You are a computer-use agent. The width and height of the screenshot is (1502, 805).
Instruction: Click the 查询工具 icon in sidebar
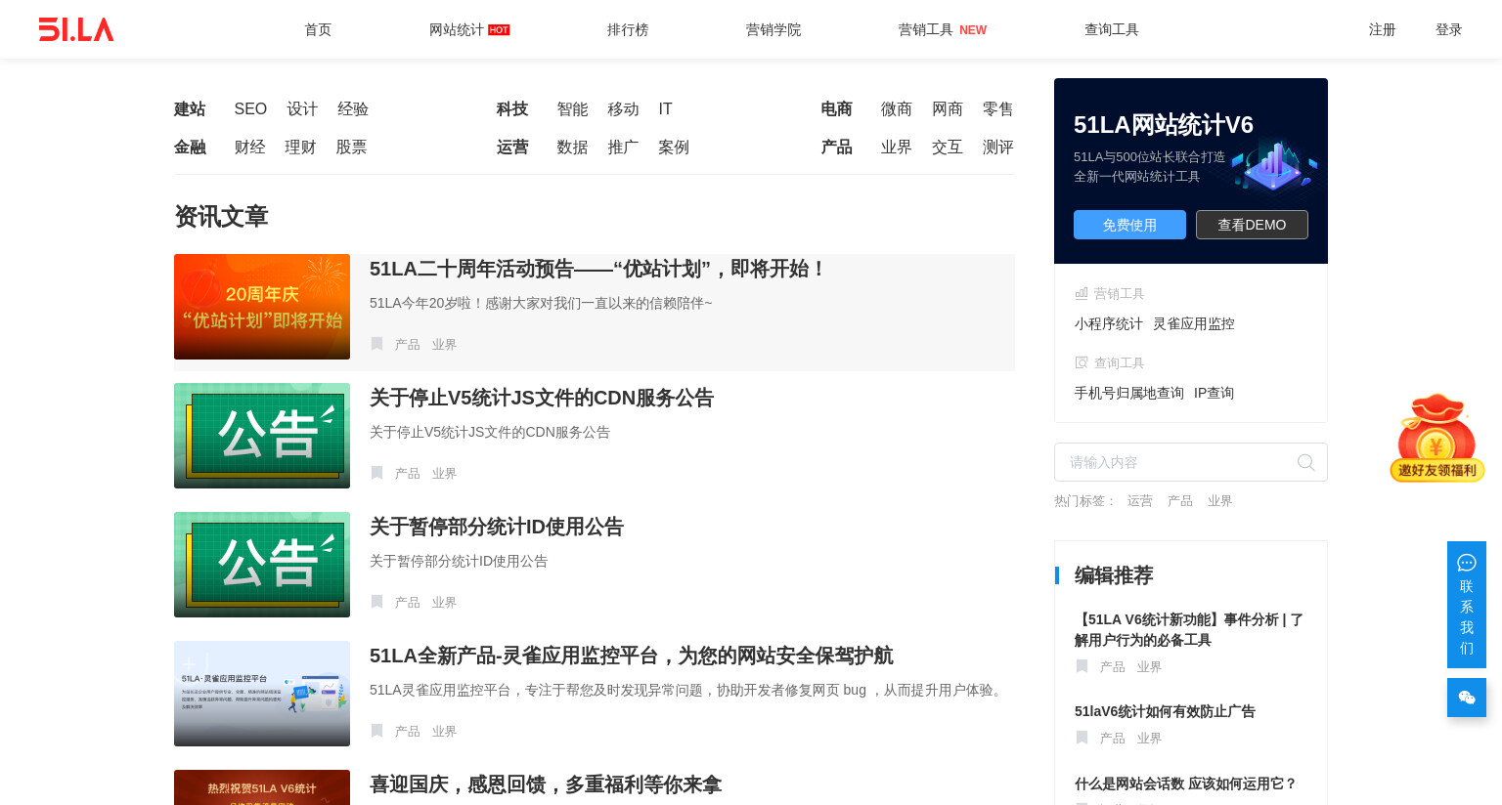1082,362
